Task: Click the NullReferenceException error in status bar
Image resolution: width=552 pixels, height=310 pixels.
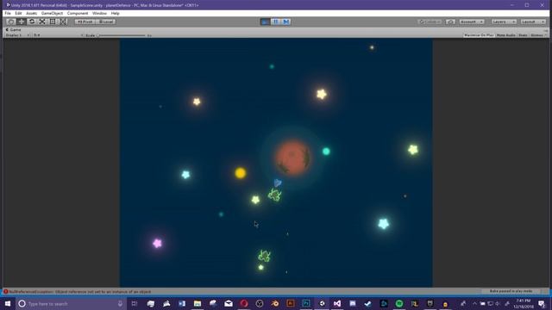Action: click(x=80, y=292)
